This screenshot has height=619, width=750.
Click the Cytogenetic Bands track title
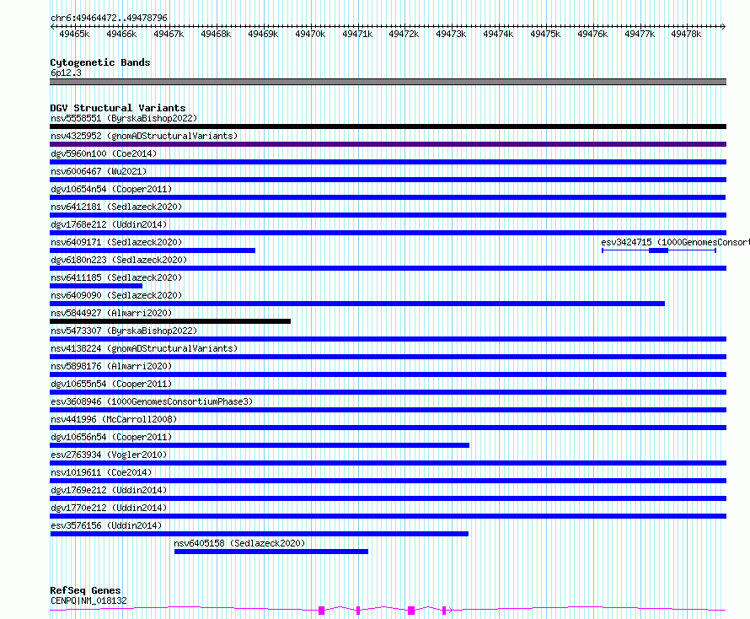pyautogui.click(x=100, y=62)
